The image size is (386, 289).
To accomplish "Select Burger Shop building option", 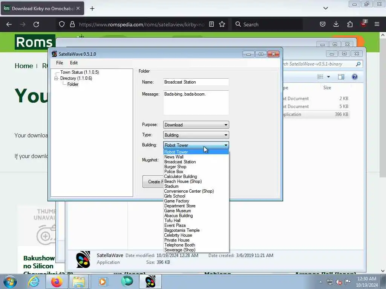I will pos(196,167).
